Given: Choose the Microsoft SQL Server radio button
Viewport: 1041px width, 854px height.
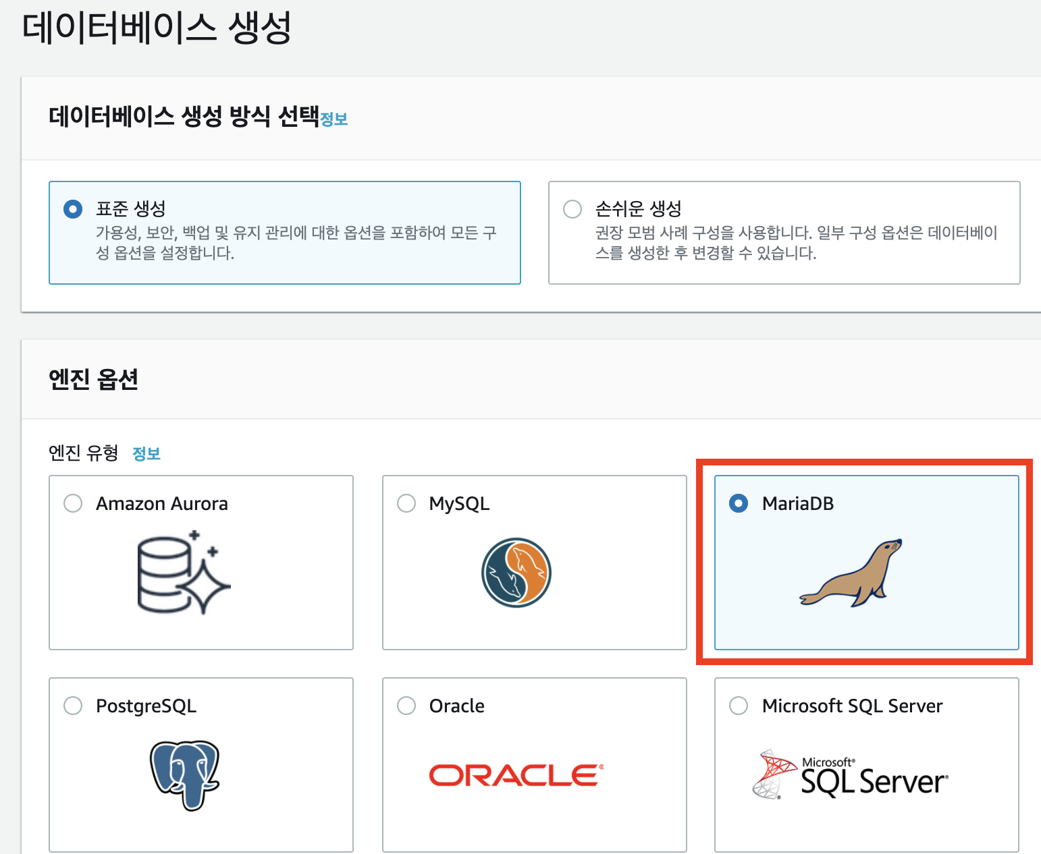Looking at the screenshot, I should tap(739, 706).
